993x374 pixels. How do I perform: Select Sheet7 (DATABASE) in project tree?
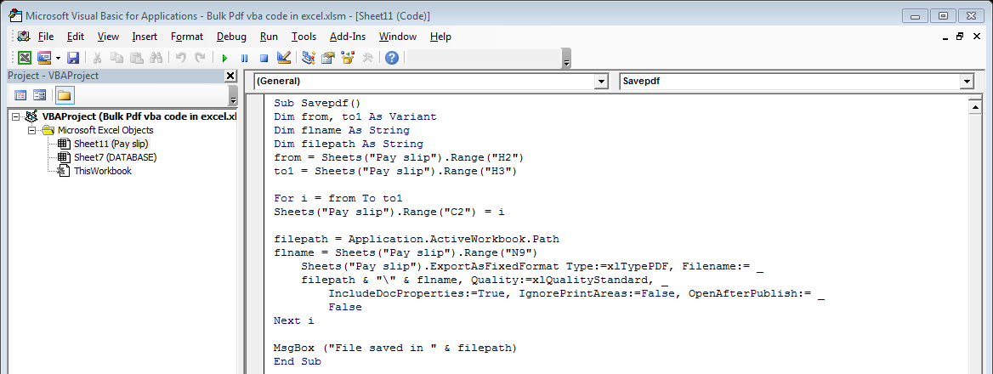click(115, 157)
